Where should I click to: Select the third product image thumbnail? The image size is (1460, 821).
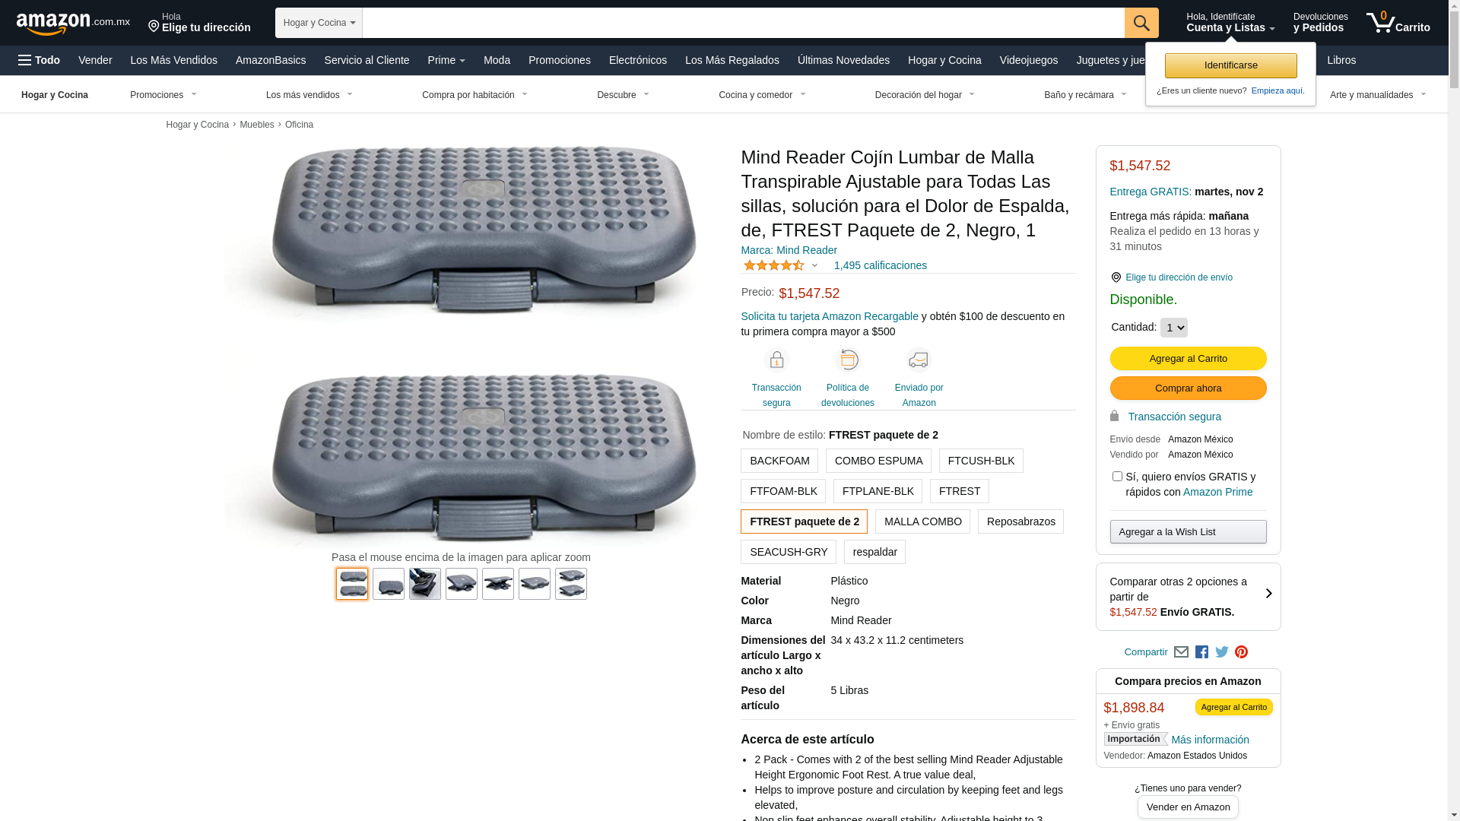click(424, 584)
